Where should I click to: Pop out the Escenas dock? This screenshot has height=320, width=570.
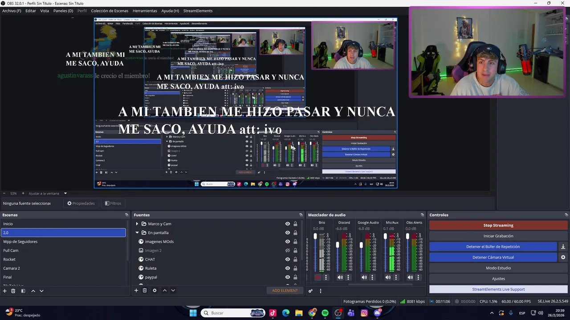(x=126, y=215)
